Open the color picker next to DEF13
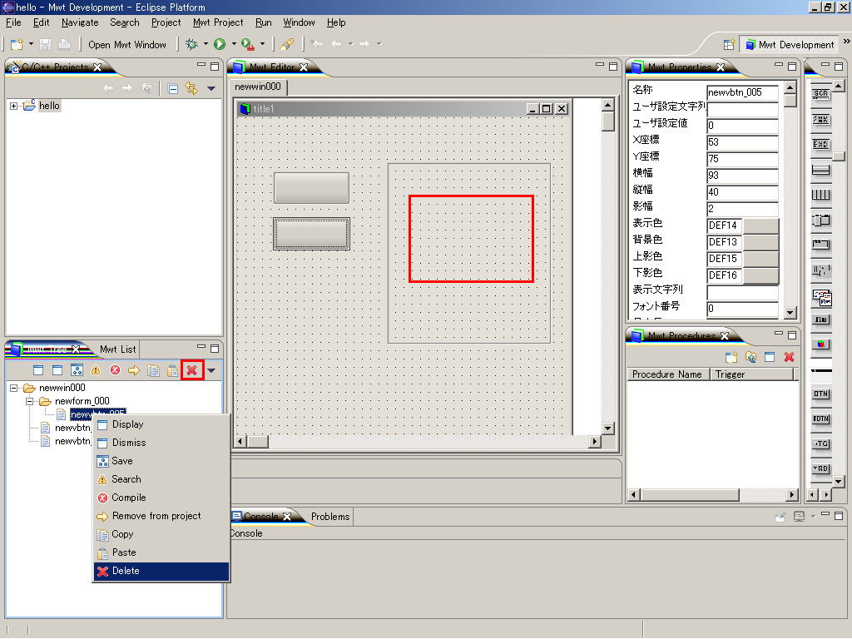This screenshot has width=852, height=639. (x=760, y=242)
